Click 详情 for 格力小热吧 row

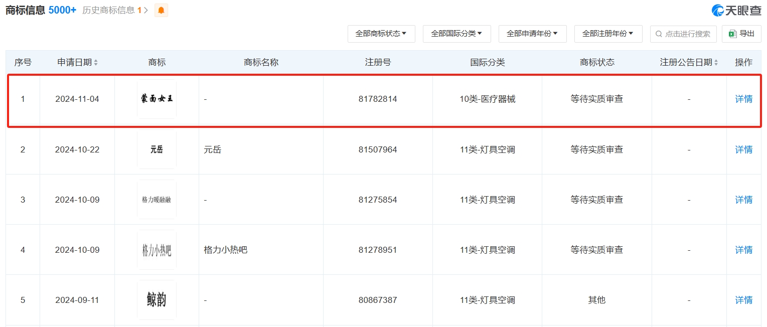tap(743, 250)
